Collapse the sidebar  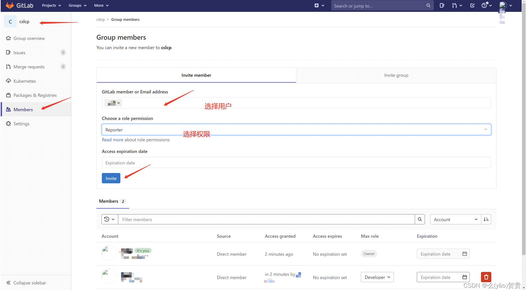point(36,283)
